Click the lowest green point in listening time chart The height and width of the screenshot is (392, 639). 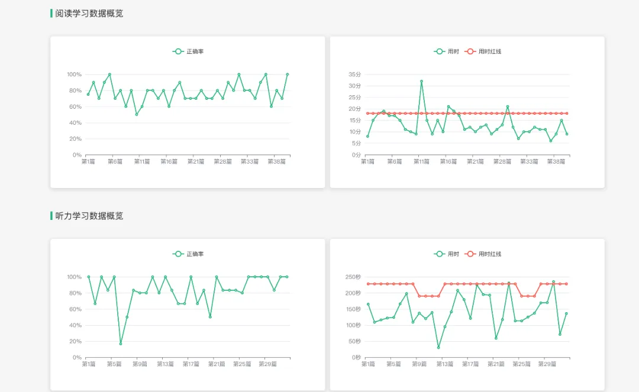click(x=438, y=348)
